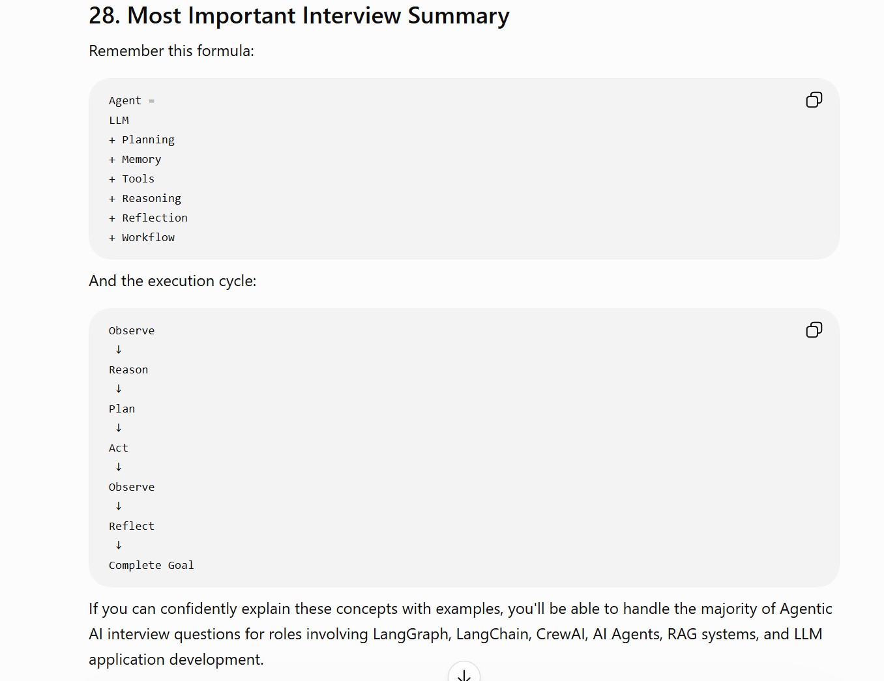Click the "Reflect" step in the cycle

pyautogui.click(x=132, y=526)
